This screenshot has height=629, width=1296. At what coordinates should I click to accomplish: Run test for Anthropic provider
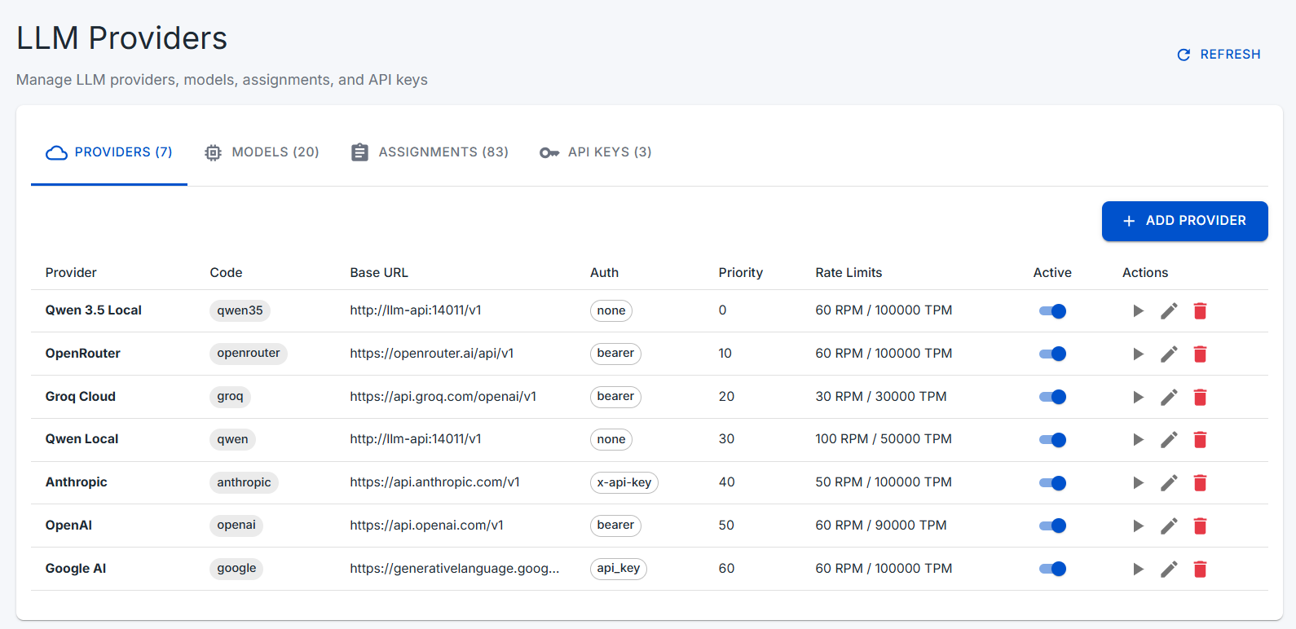(x=1138, y=483)
